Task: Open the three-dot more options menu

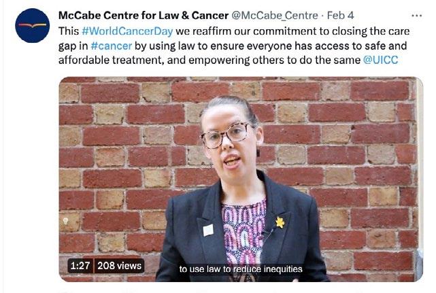Action: (416, 16)
